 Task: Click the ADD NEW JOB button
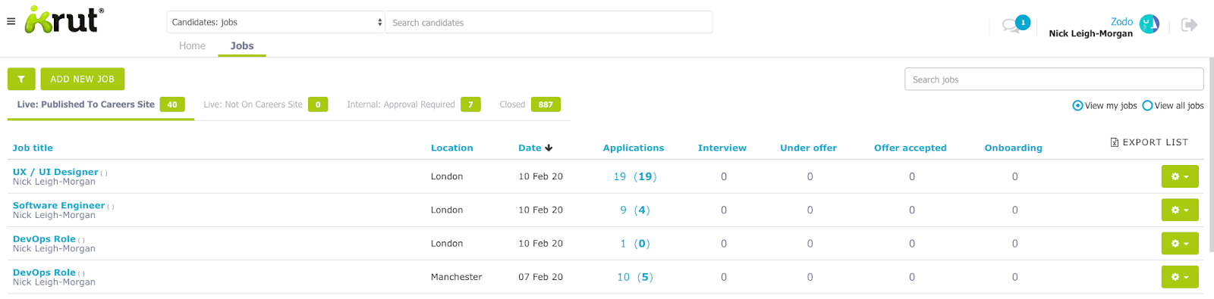click(x=83, y=79)
